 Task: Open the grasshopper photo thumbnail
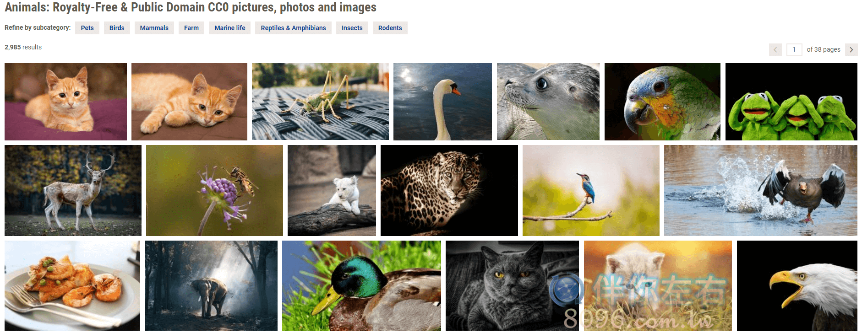(320, 102)
